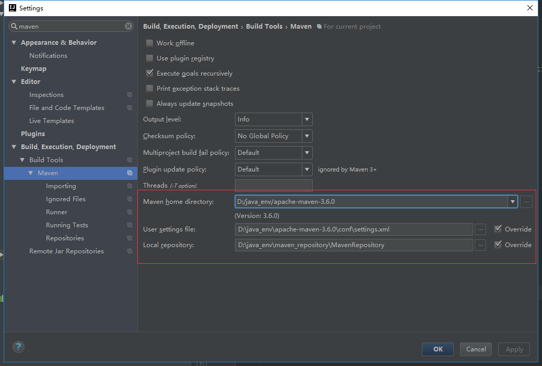Image resolution: width=542 pixels, height=366 pixels.
Task: Click project-level icon beside Running Tests
Action: pyautogui.click(x=129, y=225)
